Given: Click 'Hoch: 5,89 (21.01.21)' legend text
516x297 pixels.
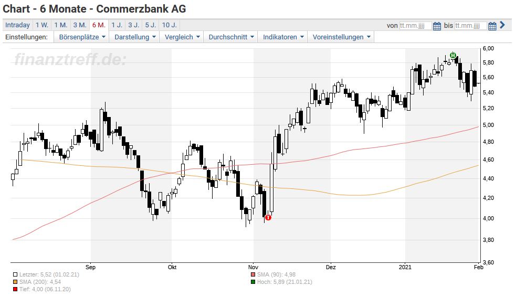Looking at the screenshot, I should point(285,282).
